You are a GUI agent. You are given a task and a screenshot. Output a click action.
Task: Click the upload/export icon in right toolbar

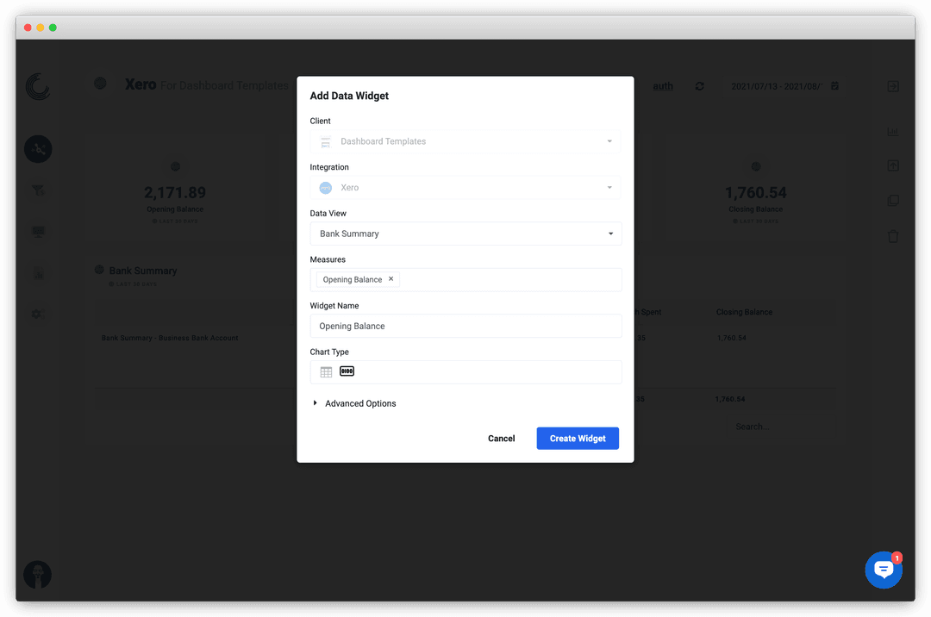(893, 166)
